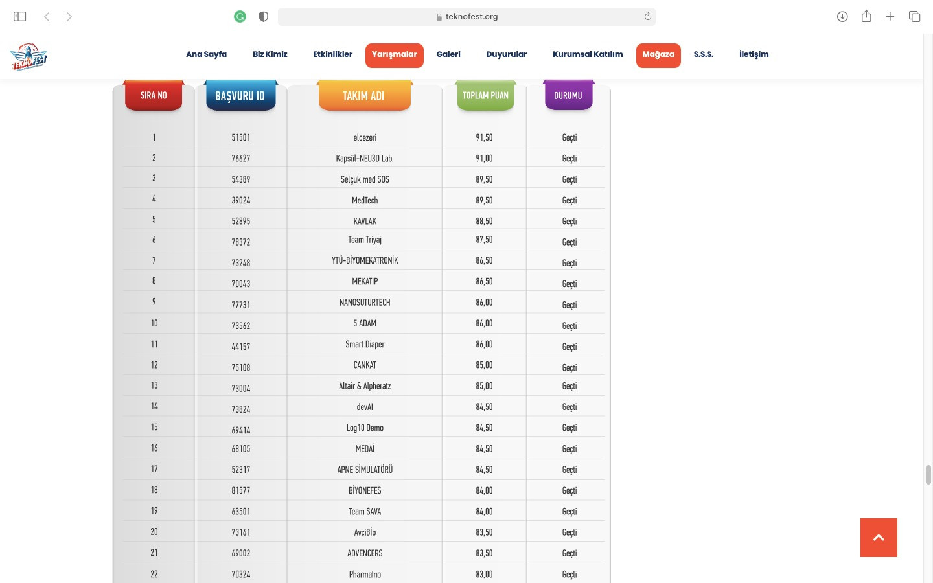Click the DURUMU column header
Screen dimensions: 933x583
click(x=568, y=95)
